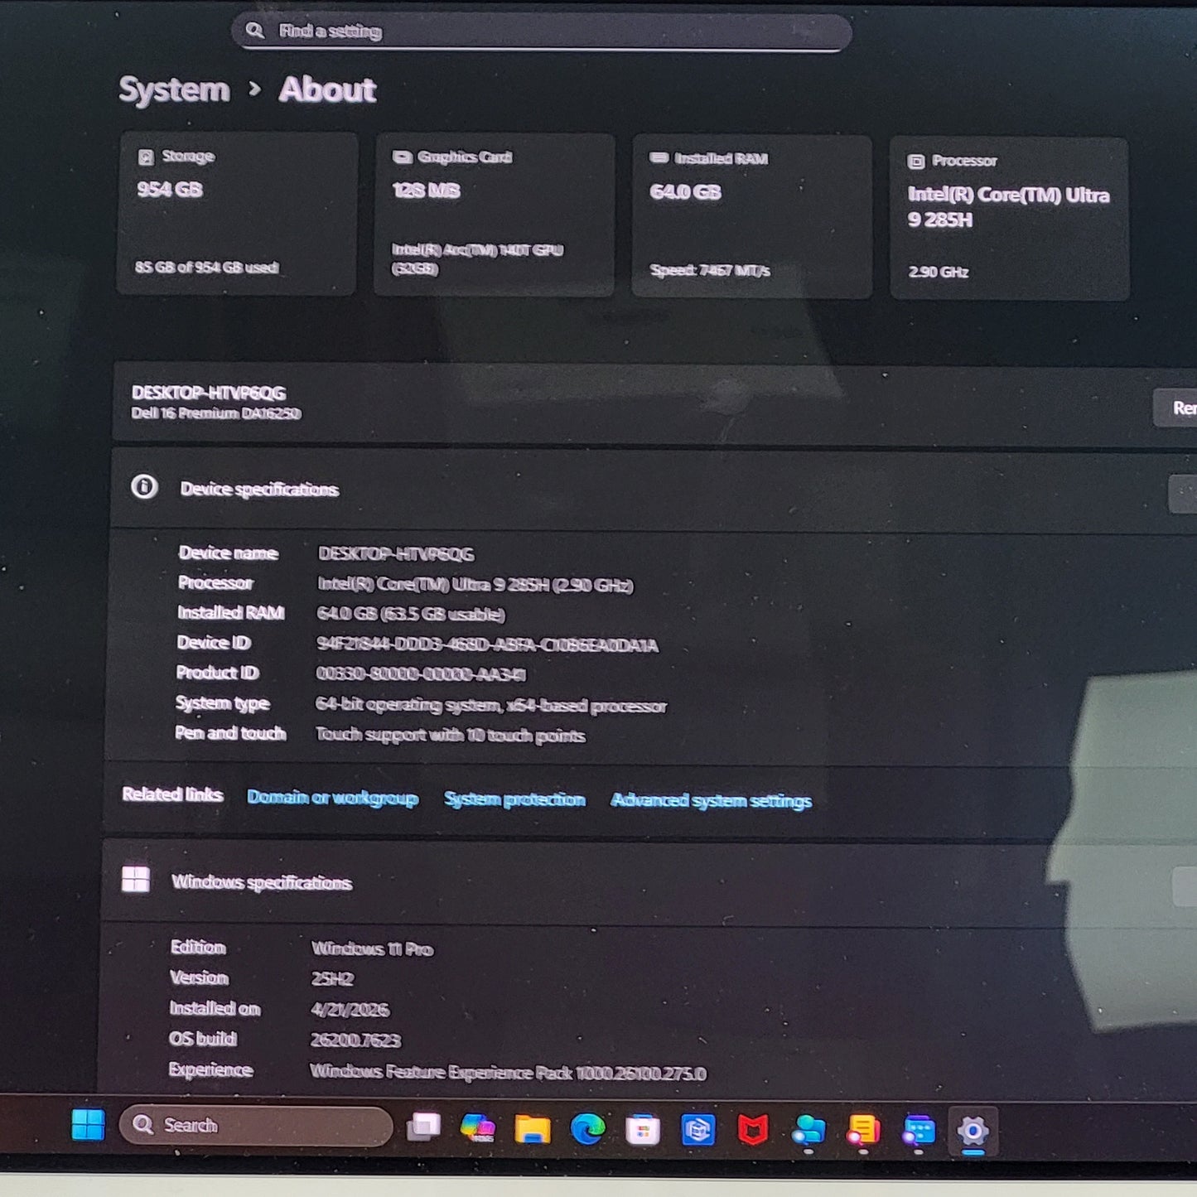Open the blue calendar-search app on taskbar
This screenshot has width=1197, height=1197.
[x=919, y=1132]
